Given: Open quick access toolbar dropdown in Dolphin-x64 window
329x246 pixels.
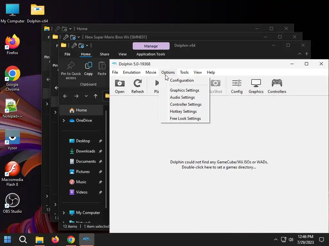Looking at the screenshot, I should (x=87, y=45).
